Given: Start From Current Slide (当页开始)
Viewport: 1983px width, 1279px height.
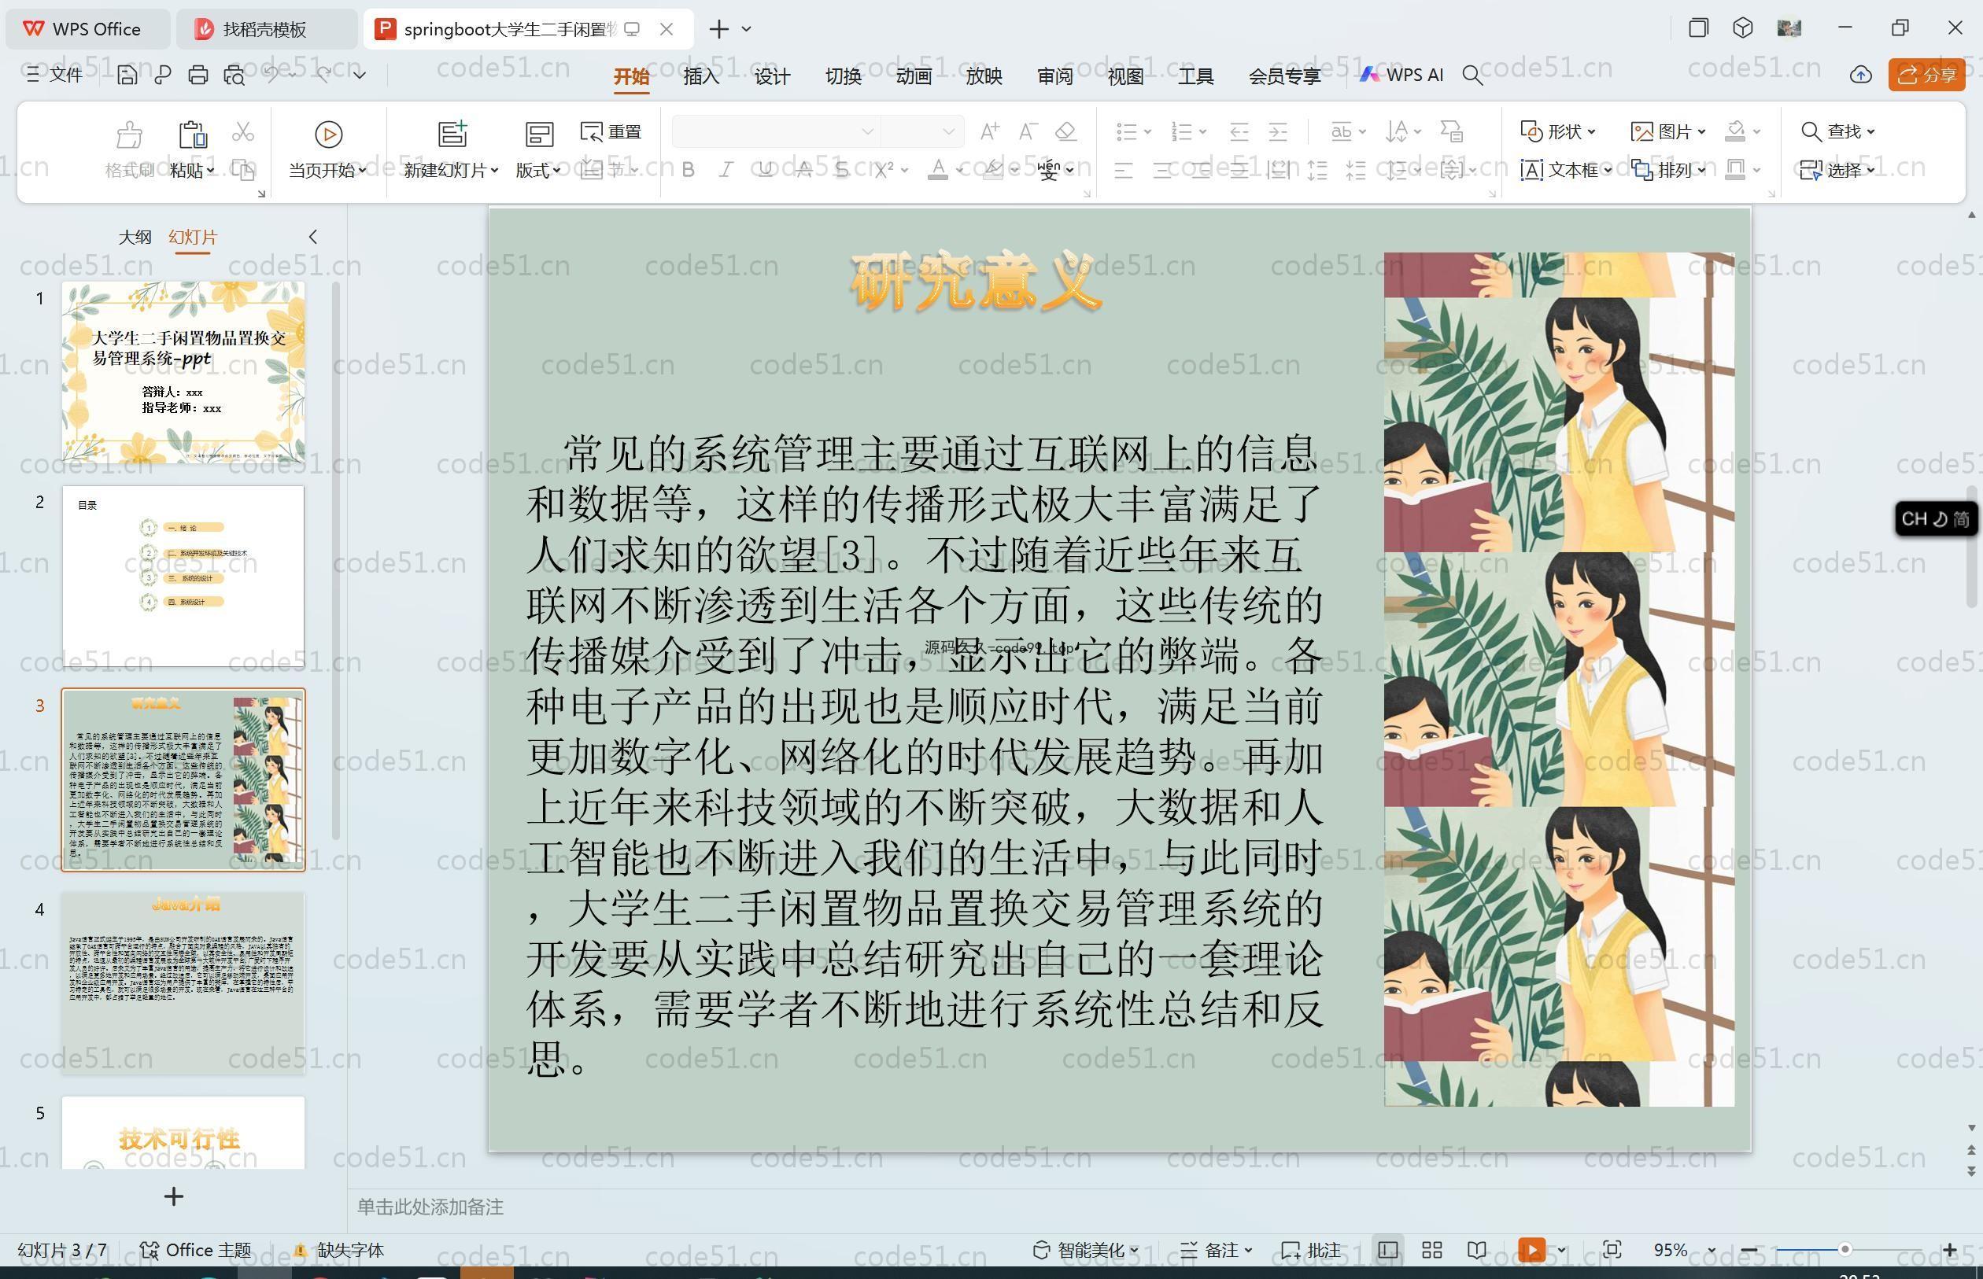Looking at the screenshot, I should (x=327, y=149).
